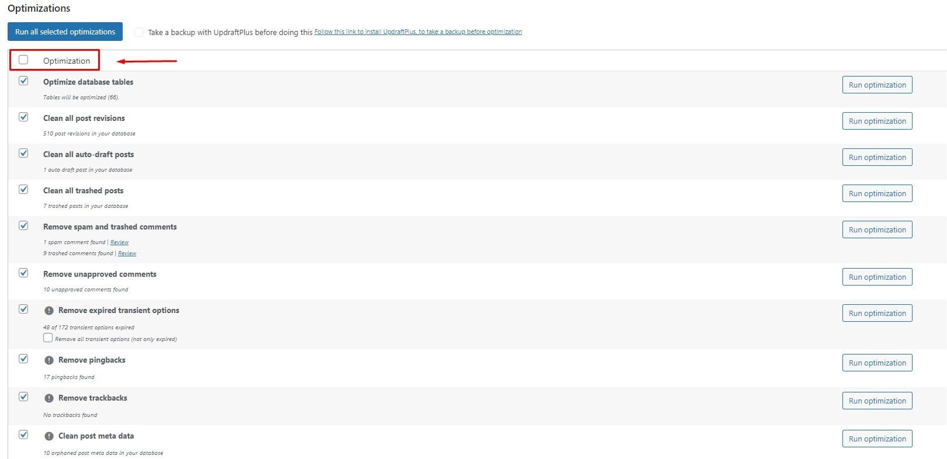Image resolution: width=947 pixels, height=459 pixels.
Task: Click '10 unapproved comments found' text
Action: click(85, 290)
